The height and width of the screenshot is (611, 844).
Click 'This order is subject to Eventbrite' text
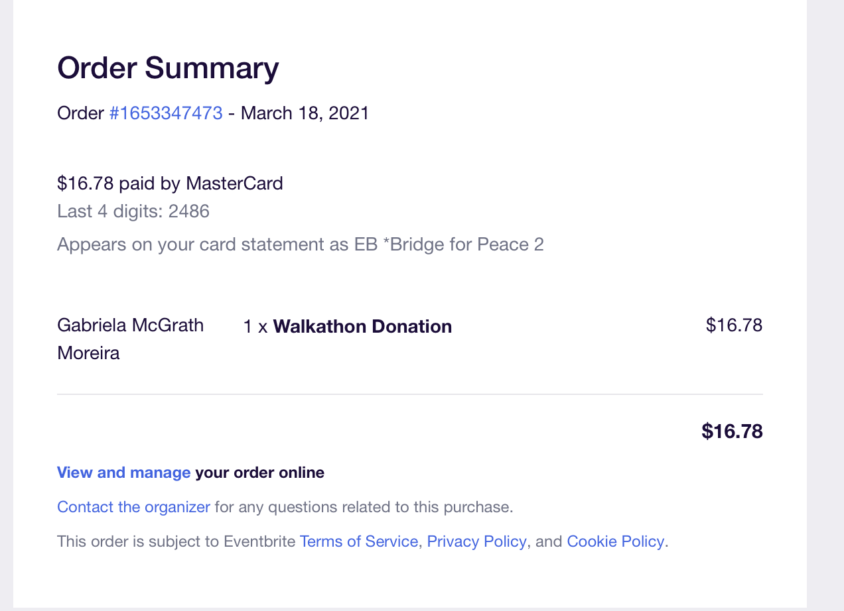[176, 541]
